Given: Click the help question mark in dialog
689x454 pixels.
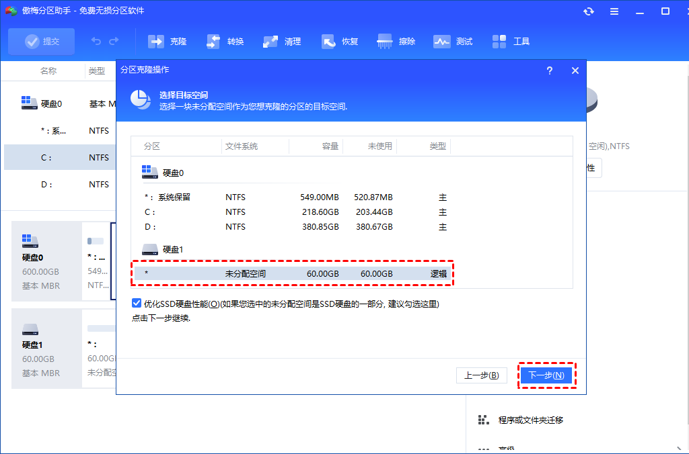Looking at the screenshot, I should pyautogui.click(x=549, y=71).
